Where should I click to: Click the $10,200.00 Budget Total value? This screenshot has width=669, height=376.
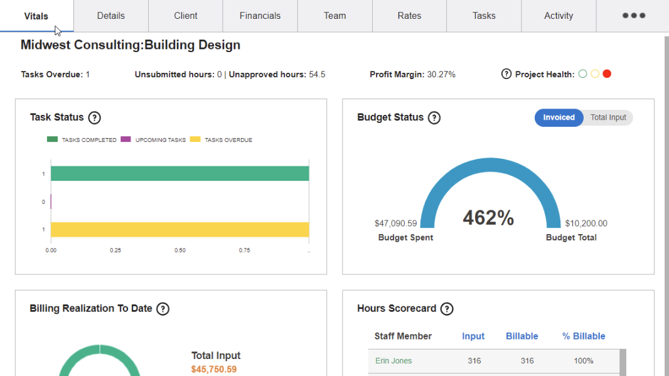pyautogui.click(x=586, y=223)
